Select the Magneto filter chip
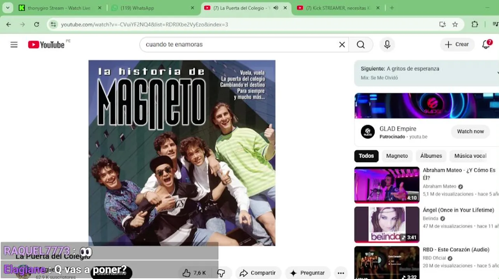 tap(397, 156)
